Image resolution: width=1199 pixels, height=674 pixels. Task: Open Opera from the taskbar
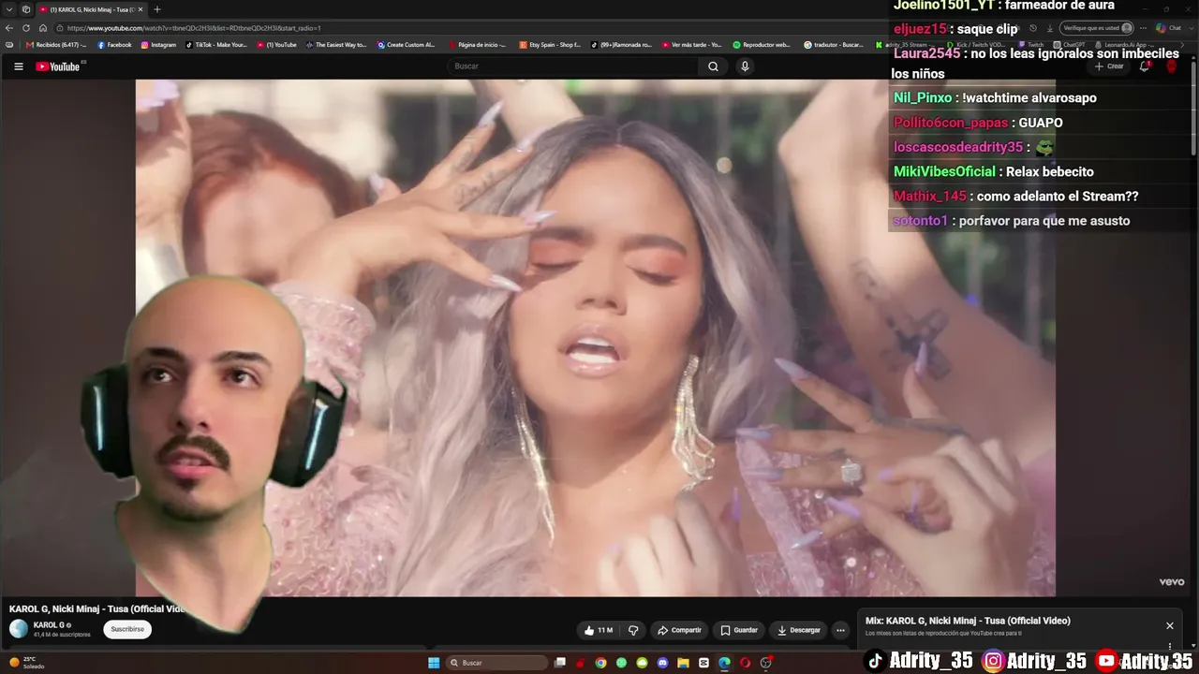coord(745,663)
